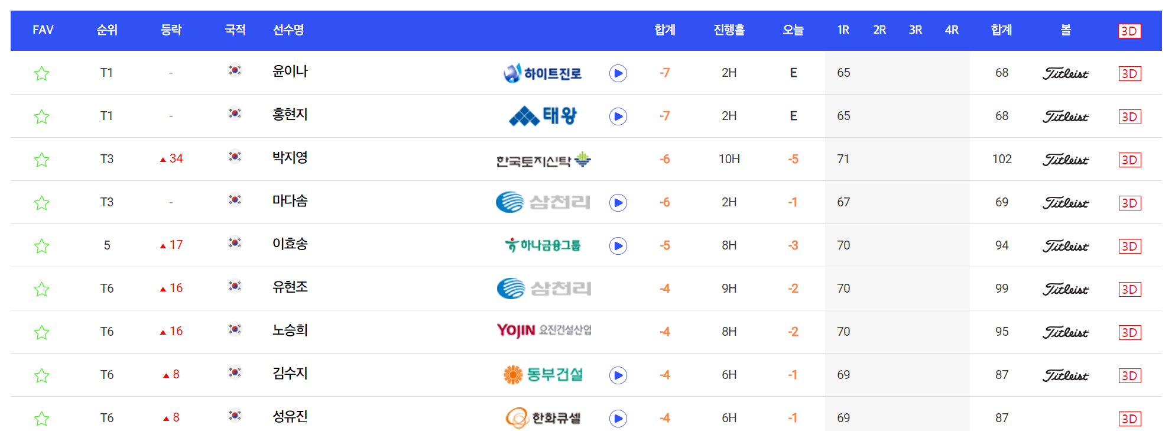Select the YOJIN sponsor logo for 노승희
Screen dimensions: 1175x431
point(542,331)
